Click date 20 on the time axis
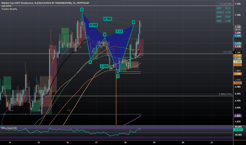The image size is (246, 145). pyautogui.click(x=183, y=142)
